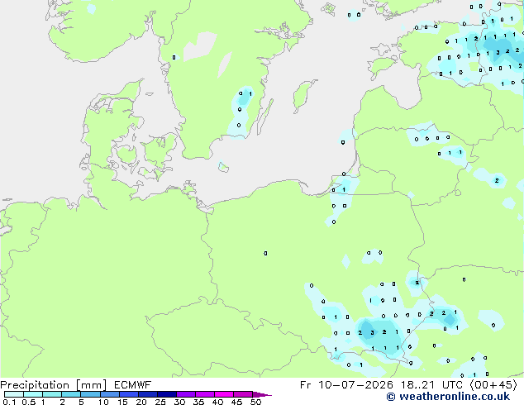
Task: Click the "Fr 10-07-2026" date text
Action: [x=346, y=385]
